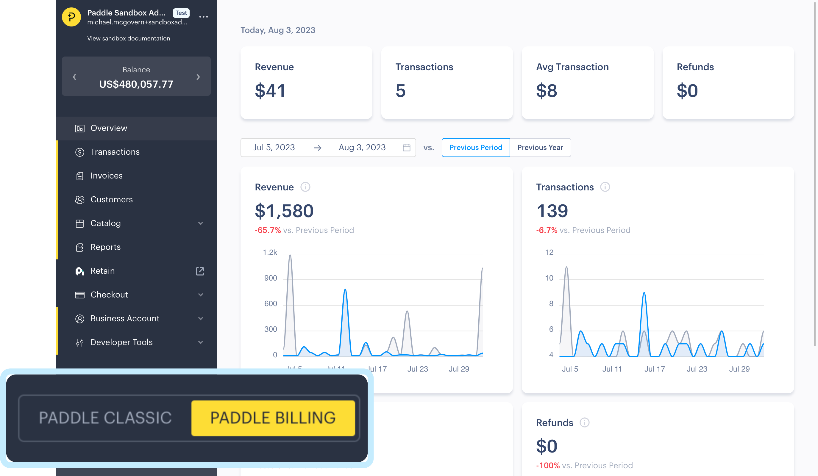Open the Overview page
This screenshot has width=818, height=476.
pyautogui.click(x=108, y=128)
